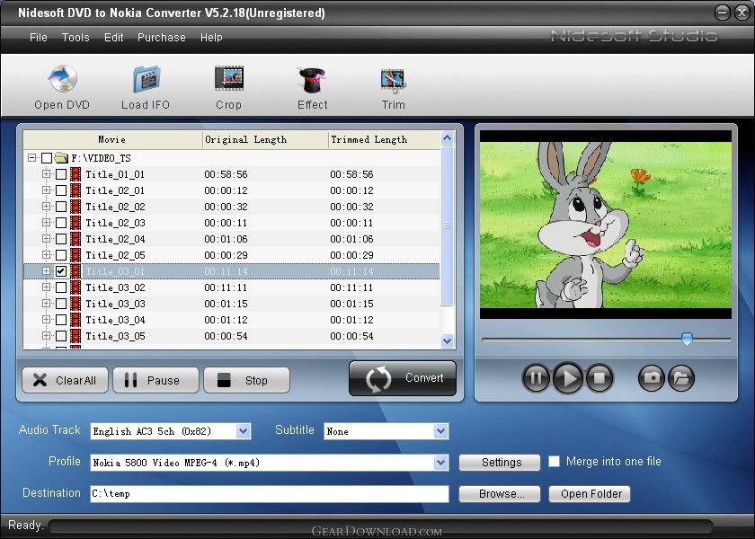Click Browse... for destination
Viewport: 755px width, 539px height.
pos(500,494)
